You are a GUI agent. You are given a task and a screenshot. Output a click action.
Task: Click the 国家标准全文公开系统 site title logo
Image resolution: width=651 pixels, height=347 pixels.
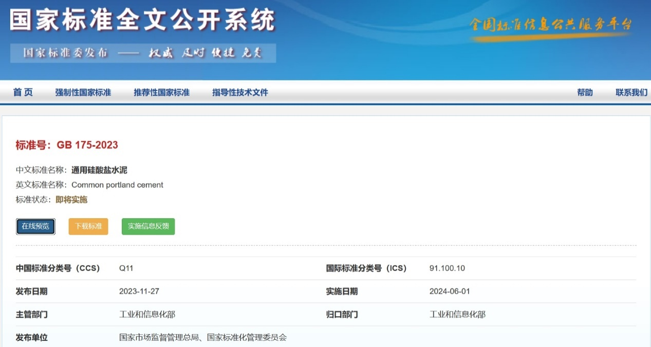142,21
